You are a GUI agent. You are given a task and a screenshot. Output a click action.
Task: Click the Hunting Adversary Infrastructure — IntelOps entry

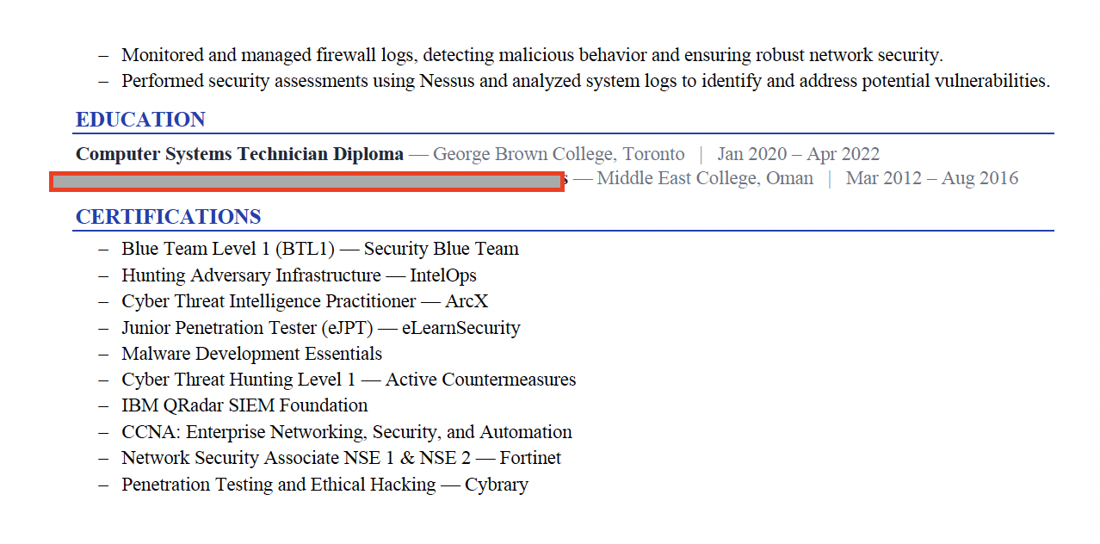pos(299,275)
